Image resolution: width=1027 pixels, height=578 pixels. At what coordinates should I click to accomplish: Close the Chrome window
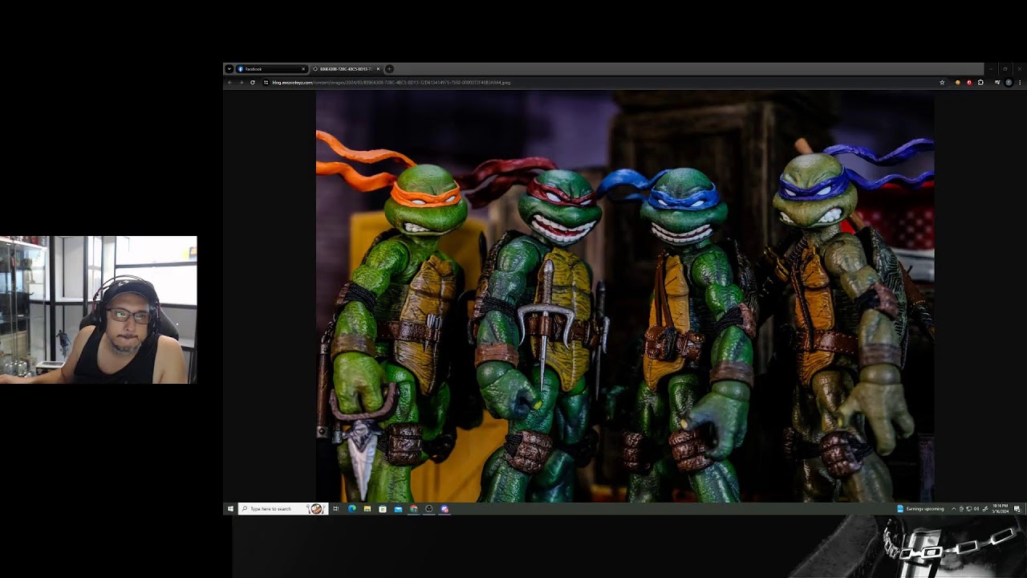1020,69
